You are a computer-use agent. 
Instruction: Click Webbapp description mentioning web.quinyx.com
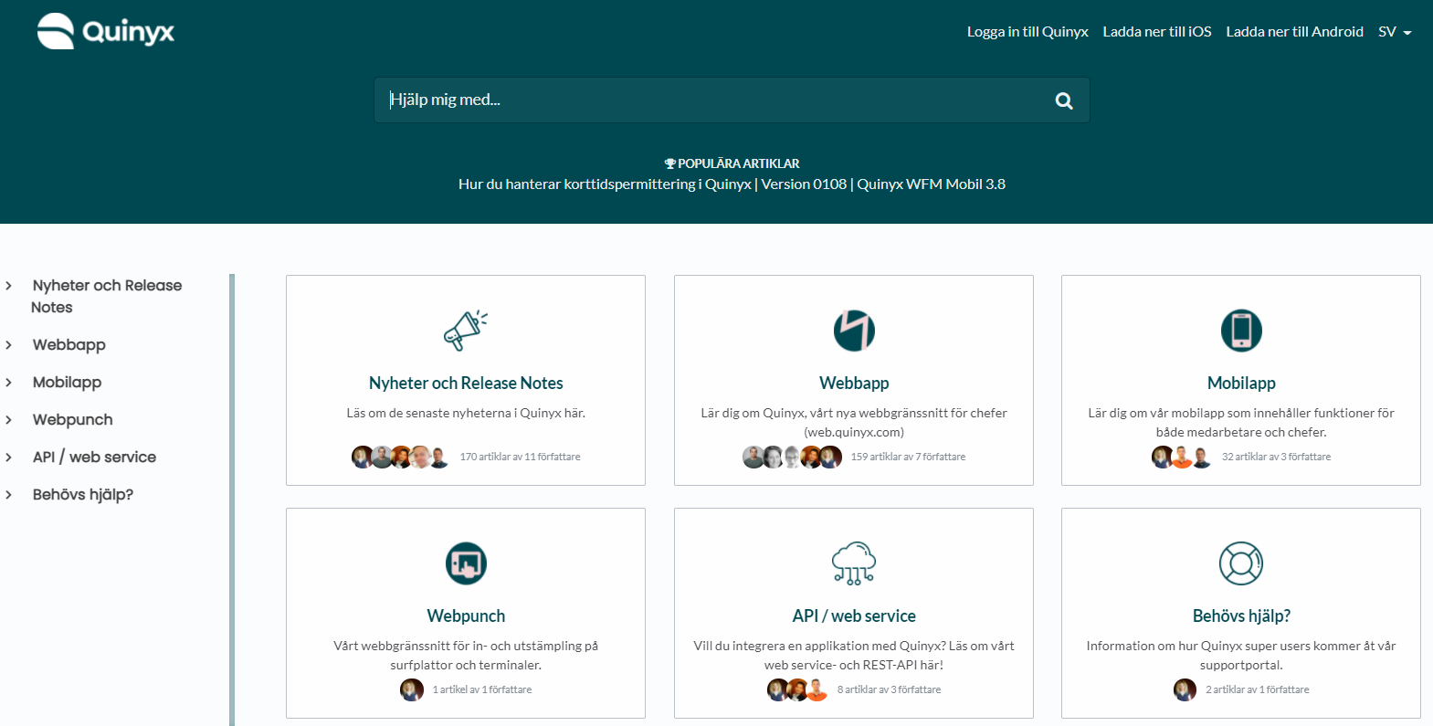pos(854,423)
